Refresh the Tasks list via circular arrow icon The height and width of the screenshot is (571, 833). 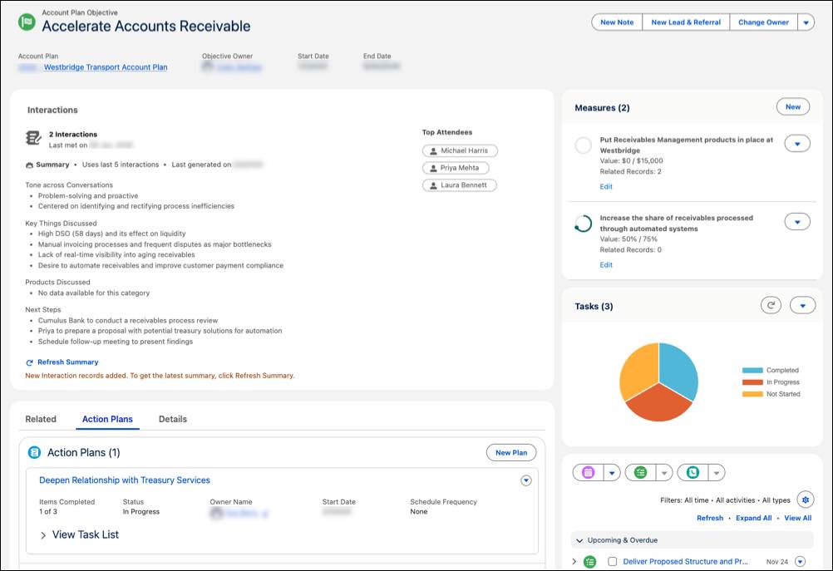771,305
